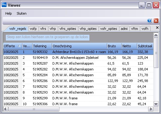The width and height of the screenshot is (161, 114).
Task: Switch to the vftm tab
Action: pyautogui.click(x=134, y=29)
